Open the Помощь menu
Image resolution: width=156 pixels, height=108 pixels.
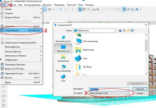click(89, 5)
